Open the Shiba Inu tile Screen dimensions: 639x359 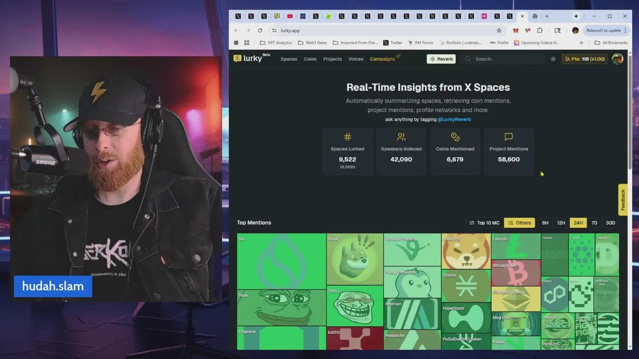[x=466, y=251]
